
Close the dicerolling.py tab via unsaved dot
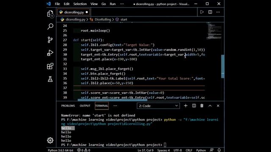87,12
